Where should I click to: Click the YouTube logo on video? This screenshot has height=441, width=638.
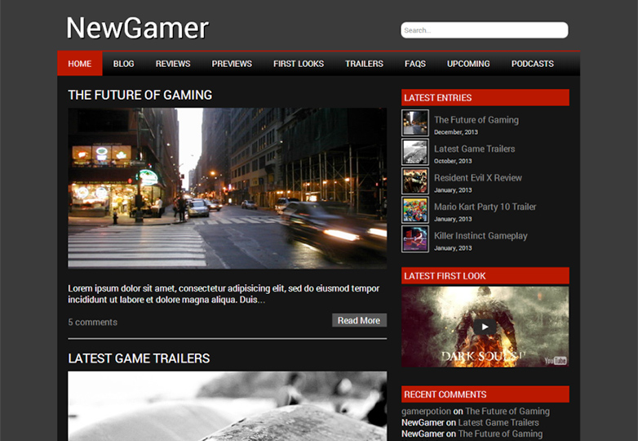click(x=556, y=359)
